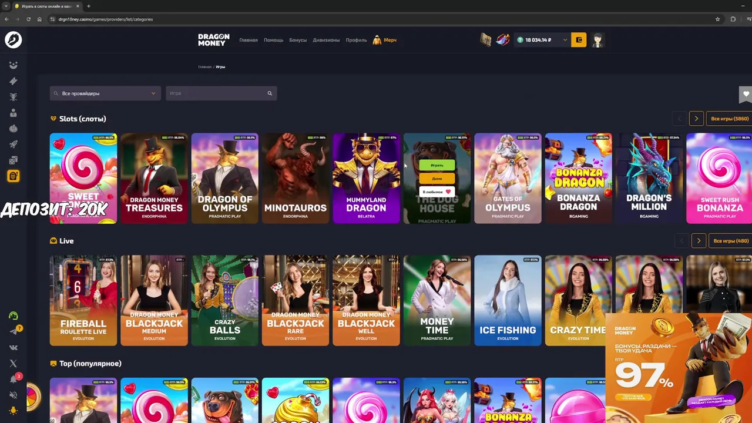Viewport: 752px width, 423px height.
Task: Click the 'Игра' search input field
Action: click(221, 93)
